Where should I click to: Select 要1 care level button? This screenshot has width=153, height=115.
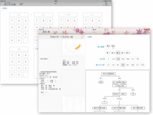pyautogui.click(x=108, y=53)
